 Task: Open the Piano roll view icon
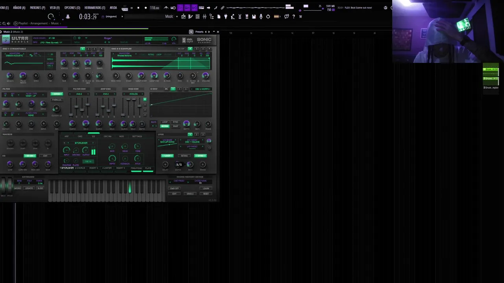pyautogui.click(x=191, y=17)
